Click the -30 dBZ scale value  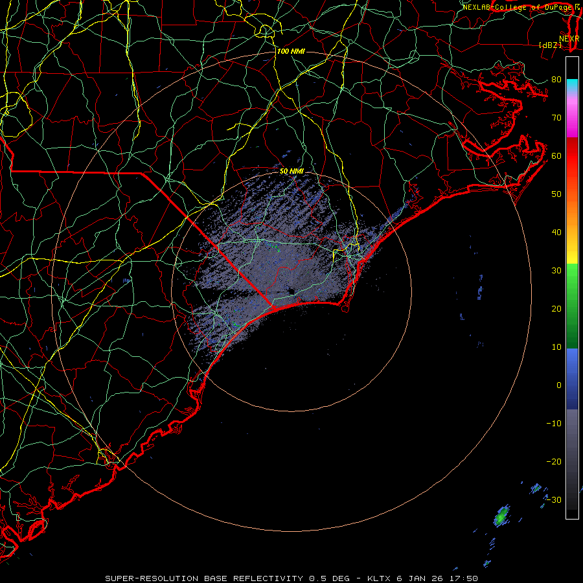tap(554, 499)
